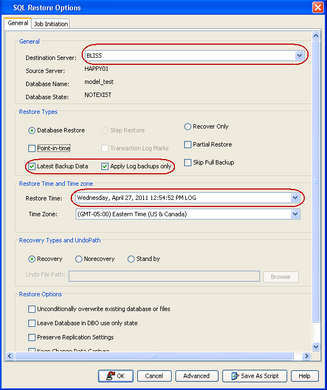Click the horizontal scrollbar left arrow

tap(9, 356)
